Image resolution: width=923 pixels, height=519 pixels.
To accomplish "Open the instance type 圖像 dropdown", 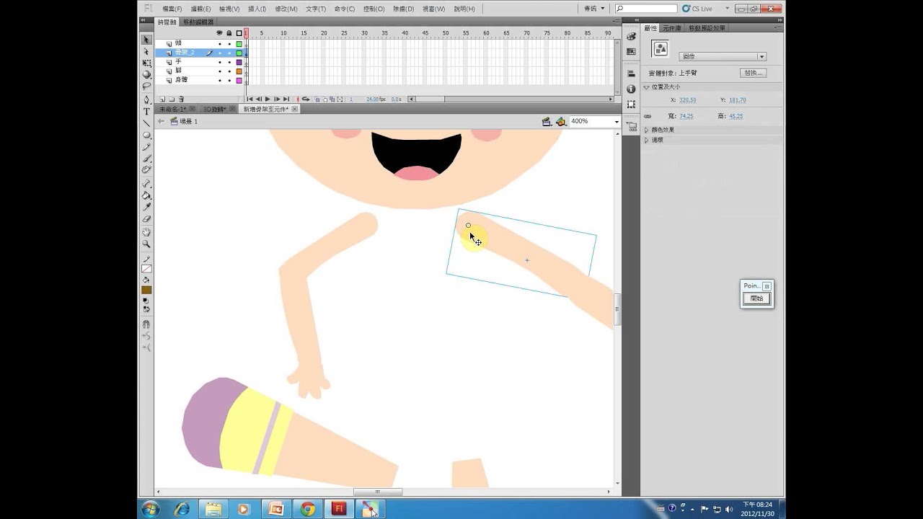I will tap(723, 56).
